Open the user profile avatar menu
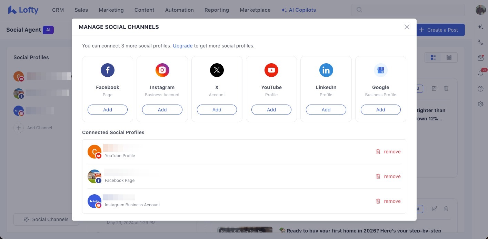 click(x=480, y=10)
